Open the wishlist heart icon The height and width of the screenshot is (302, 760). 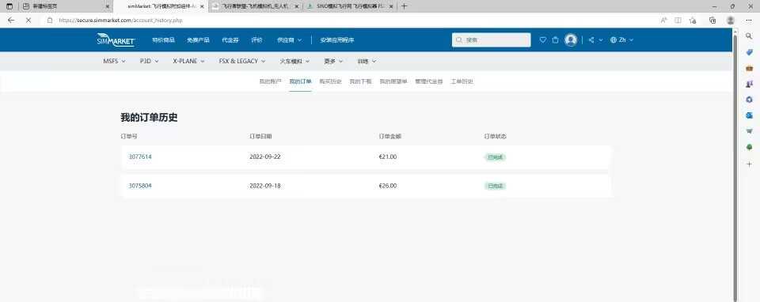[x=543, y=40]
